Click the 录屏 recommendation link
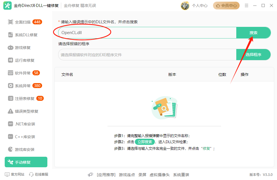 (142, 175)
